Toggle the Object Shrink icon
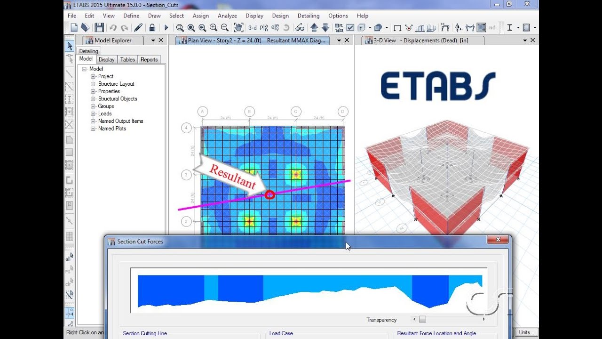 pyautogui.click(x=339, y=28)
